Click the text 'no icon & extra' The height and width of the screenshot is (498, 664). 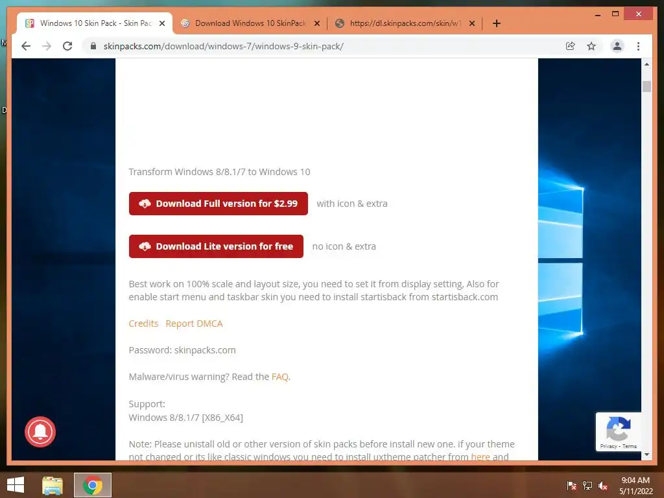pos(344,246)
